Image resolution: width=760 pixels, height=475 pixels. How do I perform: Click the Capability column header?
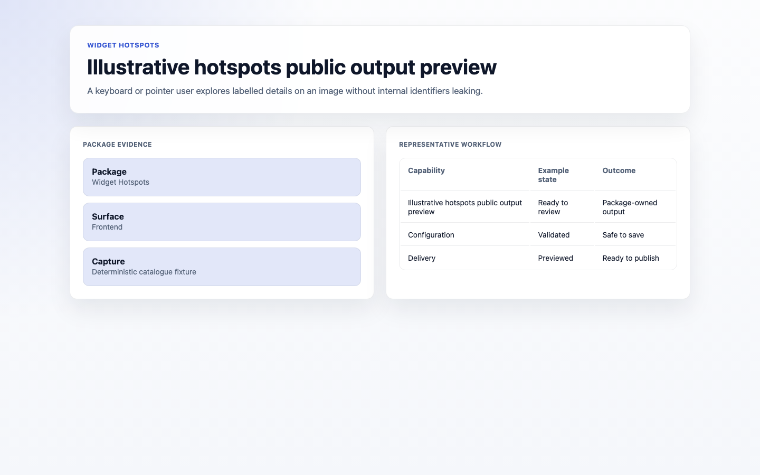tap(464, 175)
